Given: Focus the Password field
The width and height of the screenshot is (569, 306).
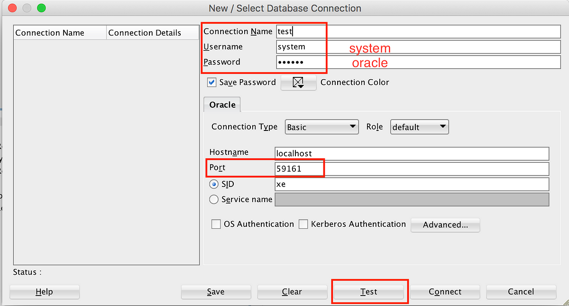Looking at the screenshot, I should 418,62.
